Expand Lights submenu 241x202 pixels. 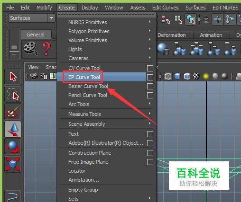point(106,49)
